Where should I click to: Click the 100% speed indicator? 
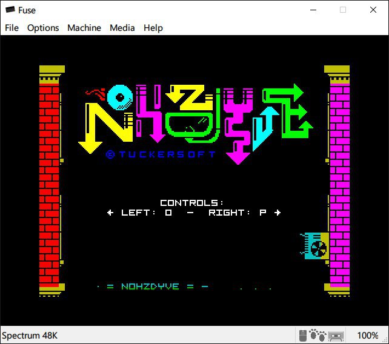click(368, 336)
